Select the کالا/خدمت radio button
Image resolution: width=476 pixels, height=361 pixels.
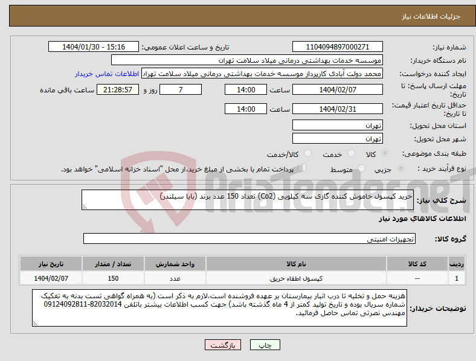[x=308, y=153]
